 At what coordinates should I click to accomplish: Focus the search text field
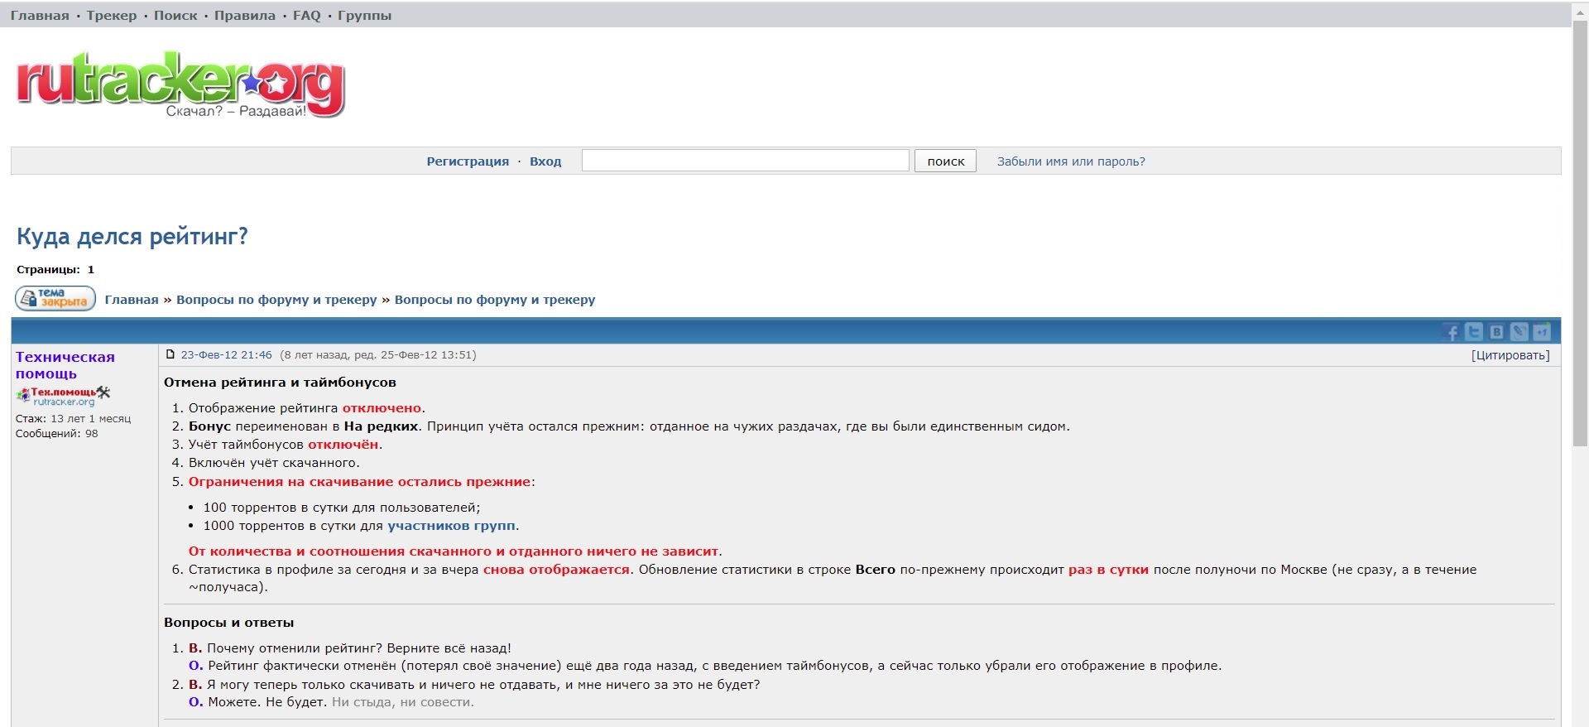[745, 161]
